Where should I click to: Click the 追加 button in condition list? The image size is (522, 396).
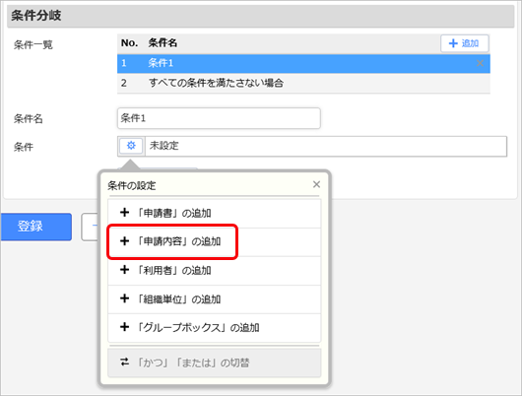465,43
